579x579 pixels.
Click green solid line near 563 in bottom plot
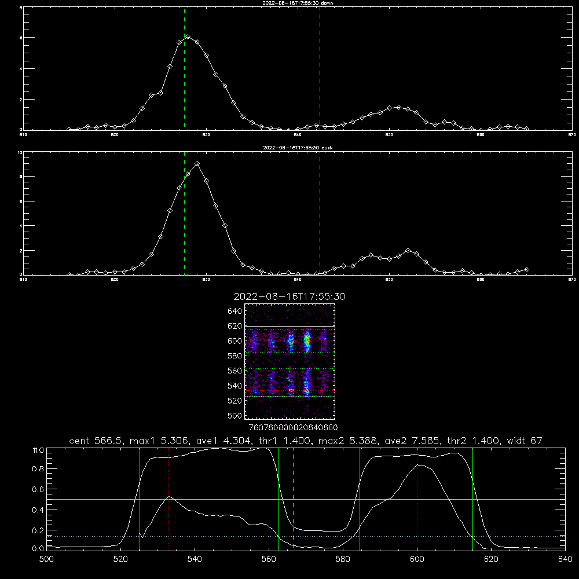pyautogui.click(x=279, y=499)
